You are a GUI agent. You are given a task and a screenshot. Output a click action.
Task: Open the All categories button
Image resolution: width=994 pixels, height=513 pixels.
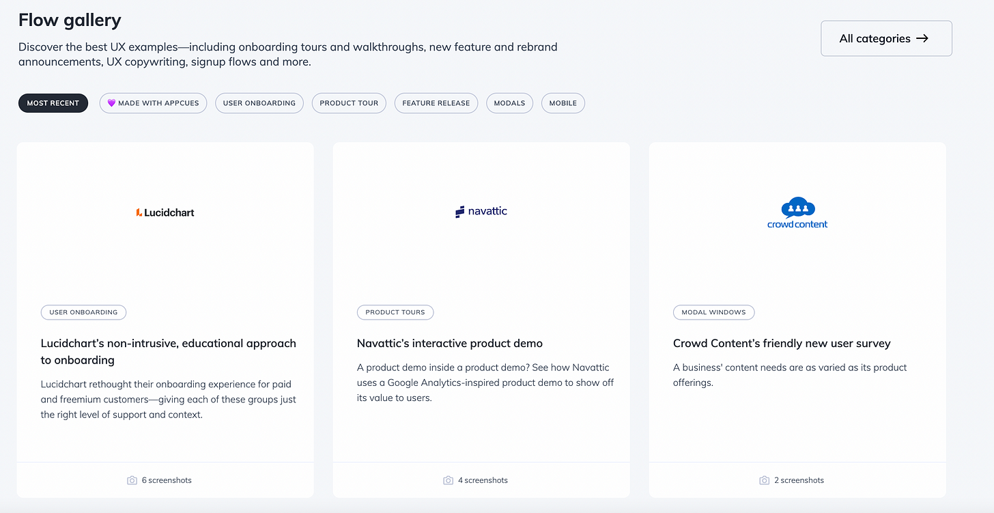[x=885, y=38]
